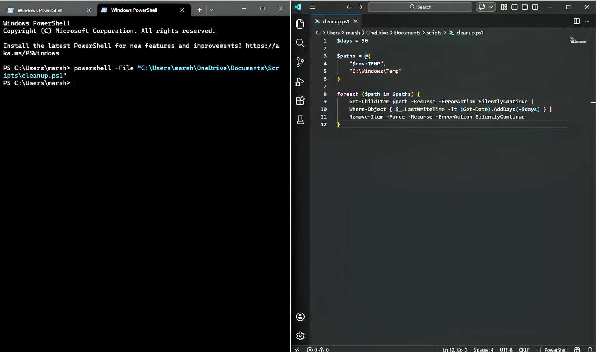Image resolution: width=596 pixels, height=352 pixels.
Task: Open the Copilot chat icon
Action: [x=482, y=7]
